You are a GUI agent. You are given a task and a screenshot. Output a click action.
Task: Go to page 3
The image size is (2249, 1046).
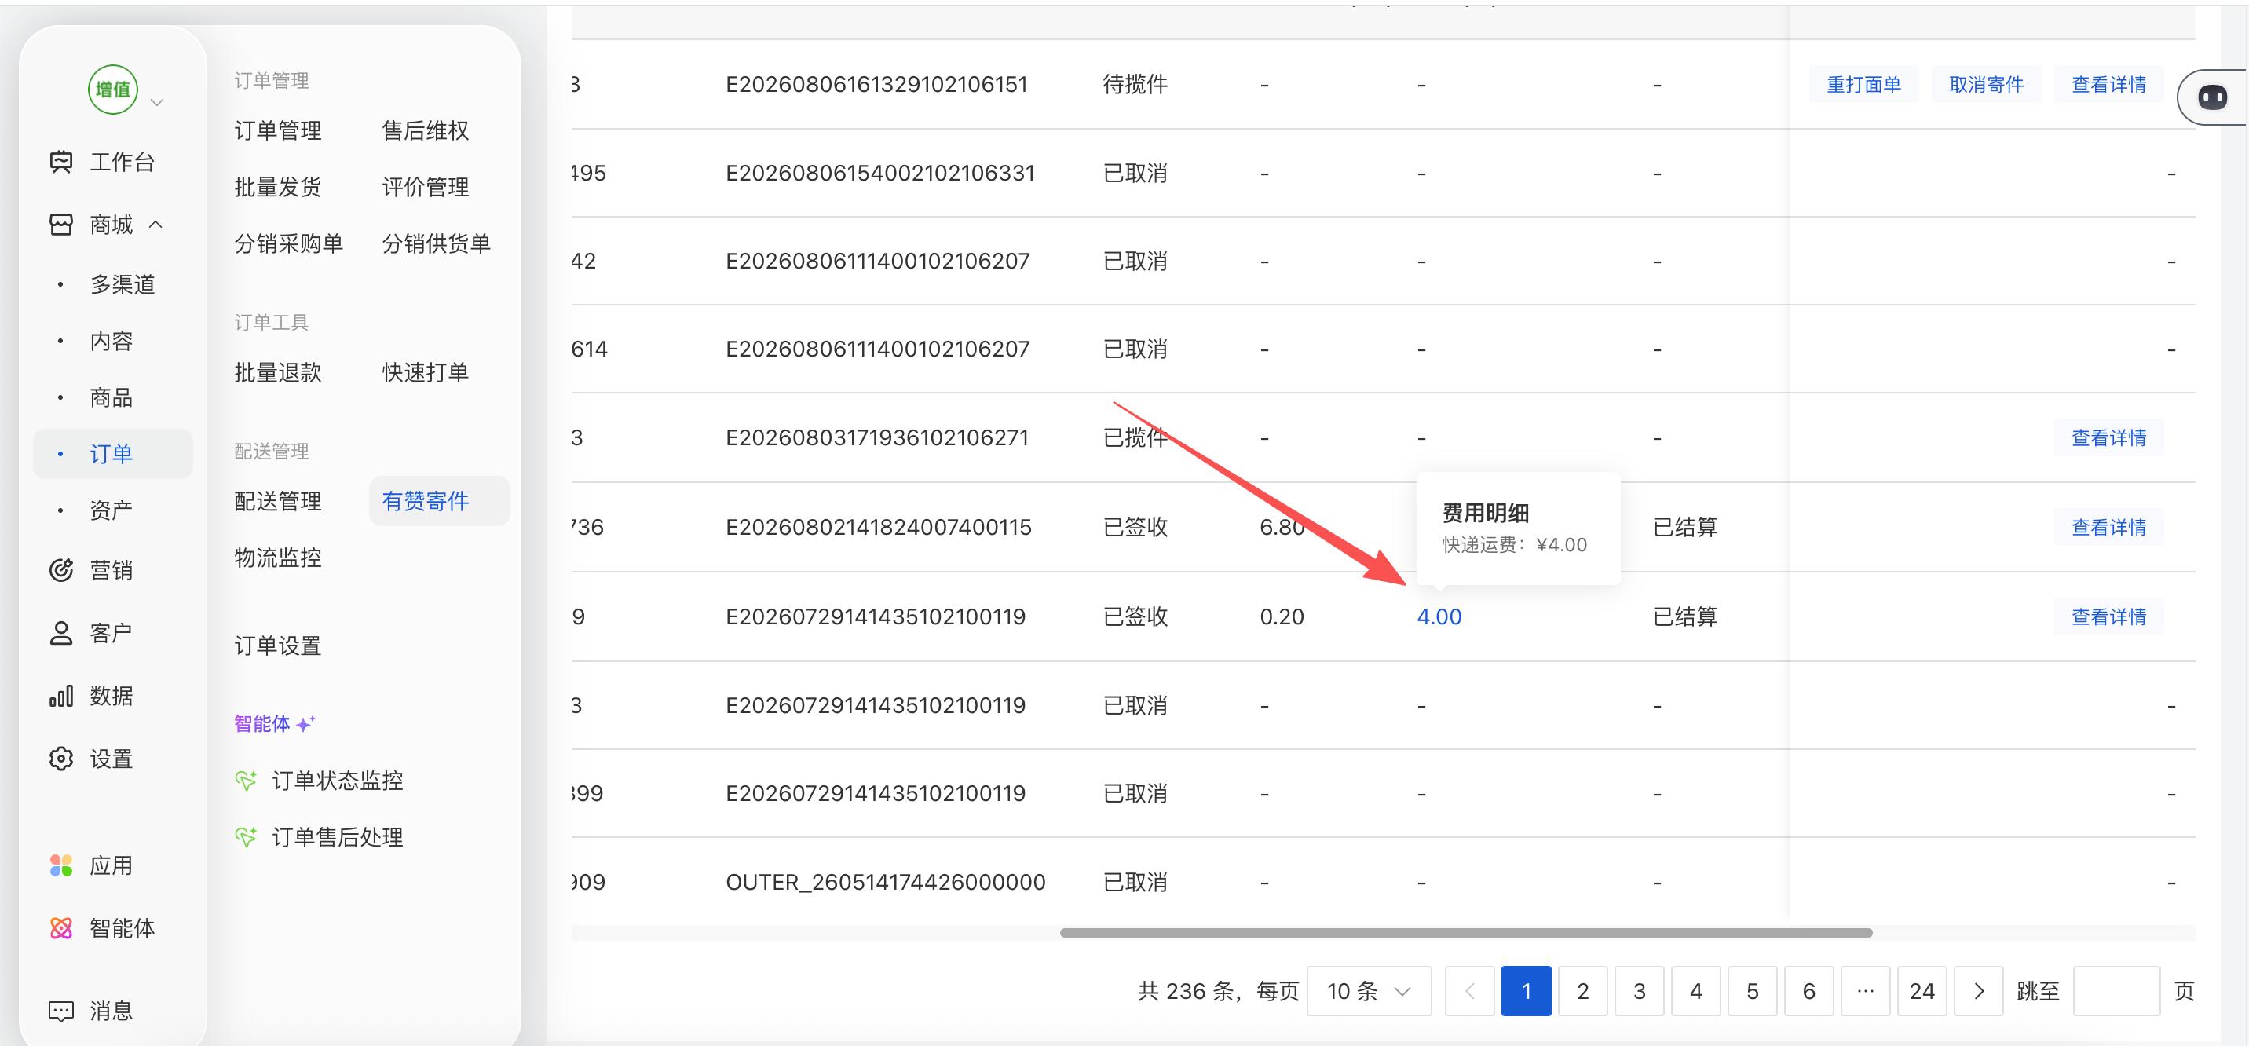1640,991
